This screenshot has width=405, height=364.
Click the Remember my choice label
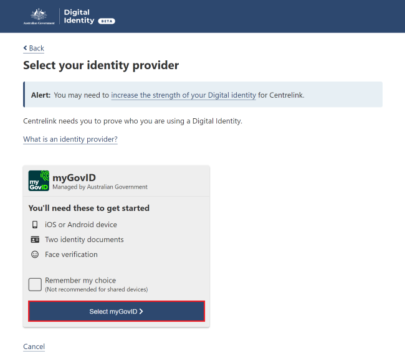[x=80, y=280]
